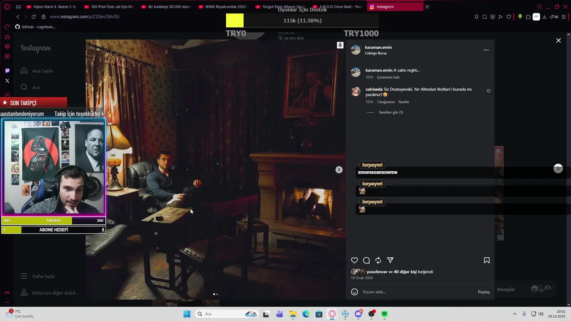This screenshot has width=571, height=321.
Task: Go to Ana Sayfa in Instagram sidebar
Action: [x=37, y=71]
